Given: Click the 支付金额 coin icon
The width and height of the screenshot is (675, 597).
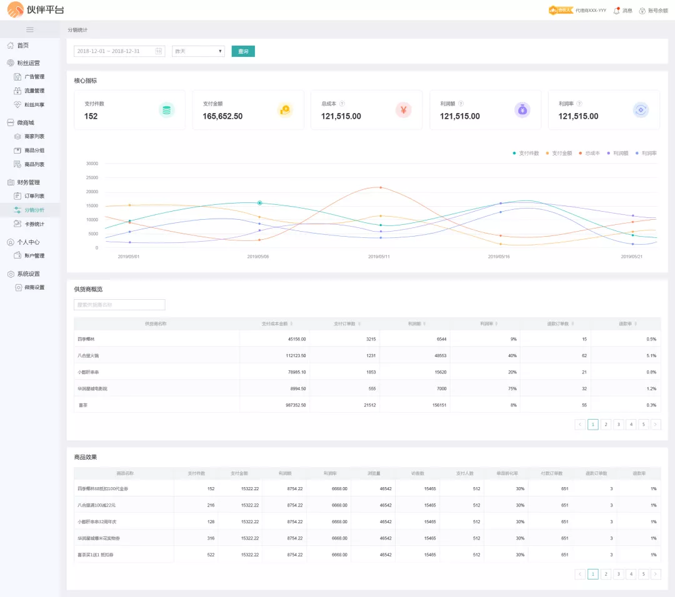Looking at the screenshot, I should click(x=284, y=110).
